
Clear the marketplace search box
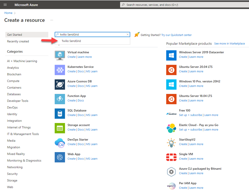[128, 34]
